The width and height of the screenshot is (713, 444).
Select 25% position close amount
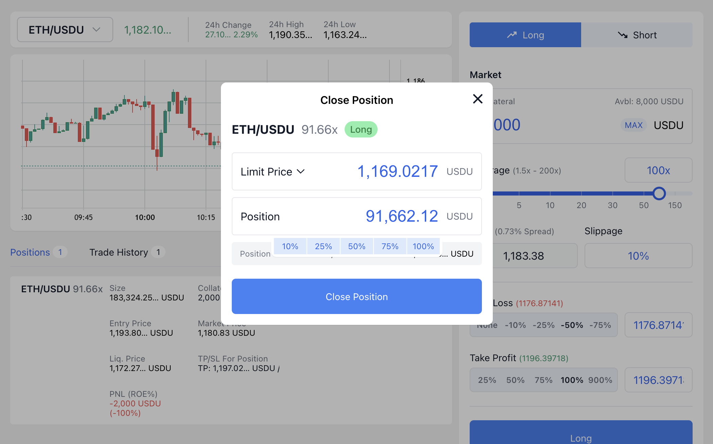point(323,246)
